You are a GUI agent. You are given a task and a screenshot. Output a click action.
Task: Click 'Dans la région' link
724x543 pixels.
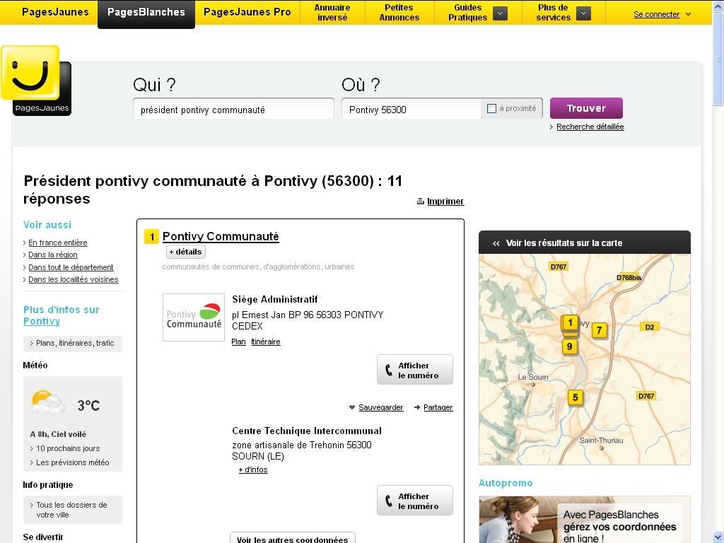pyautogui.click(x=53, y=255)
